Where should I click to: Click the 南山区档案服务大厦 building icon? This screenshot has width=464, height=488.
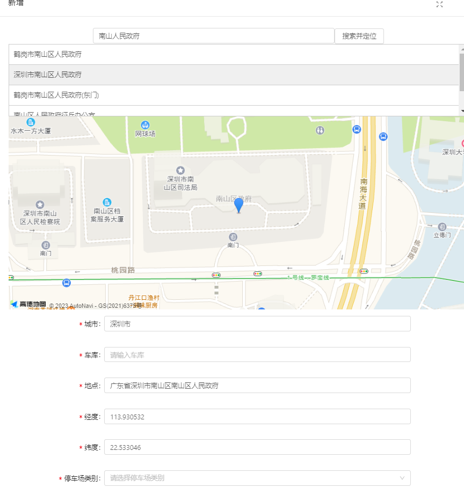pos(107,202)
